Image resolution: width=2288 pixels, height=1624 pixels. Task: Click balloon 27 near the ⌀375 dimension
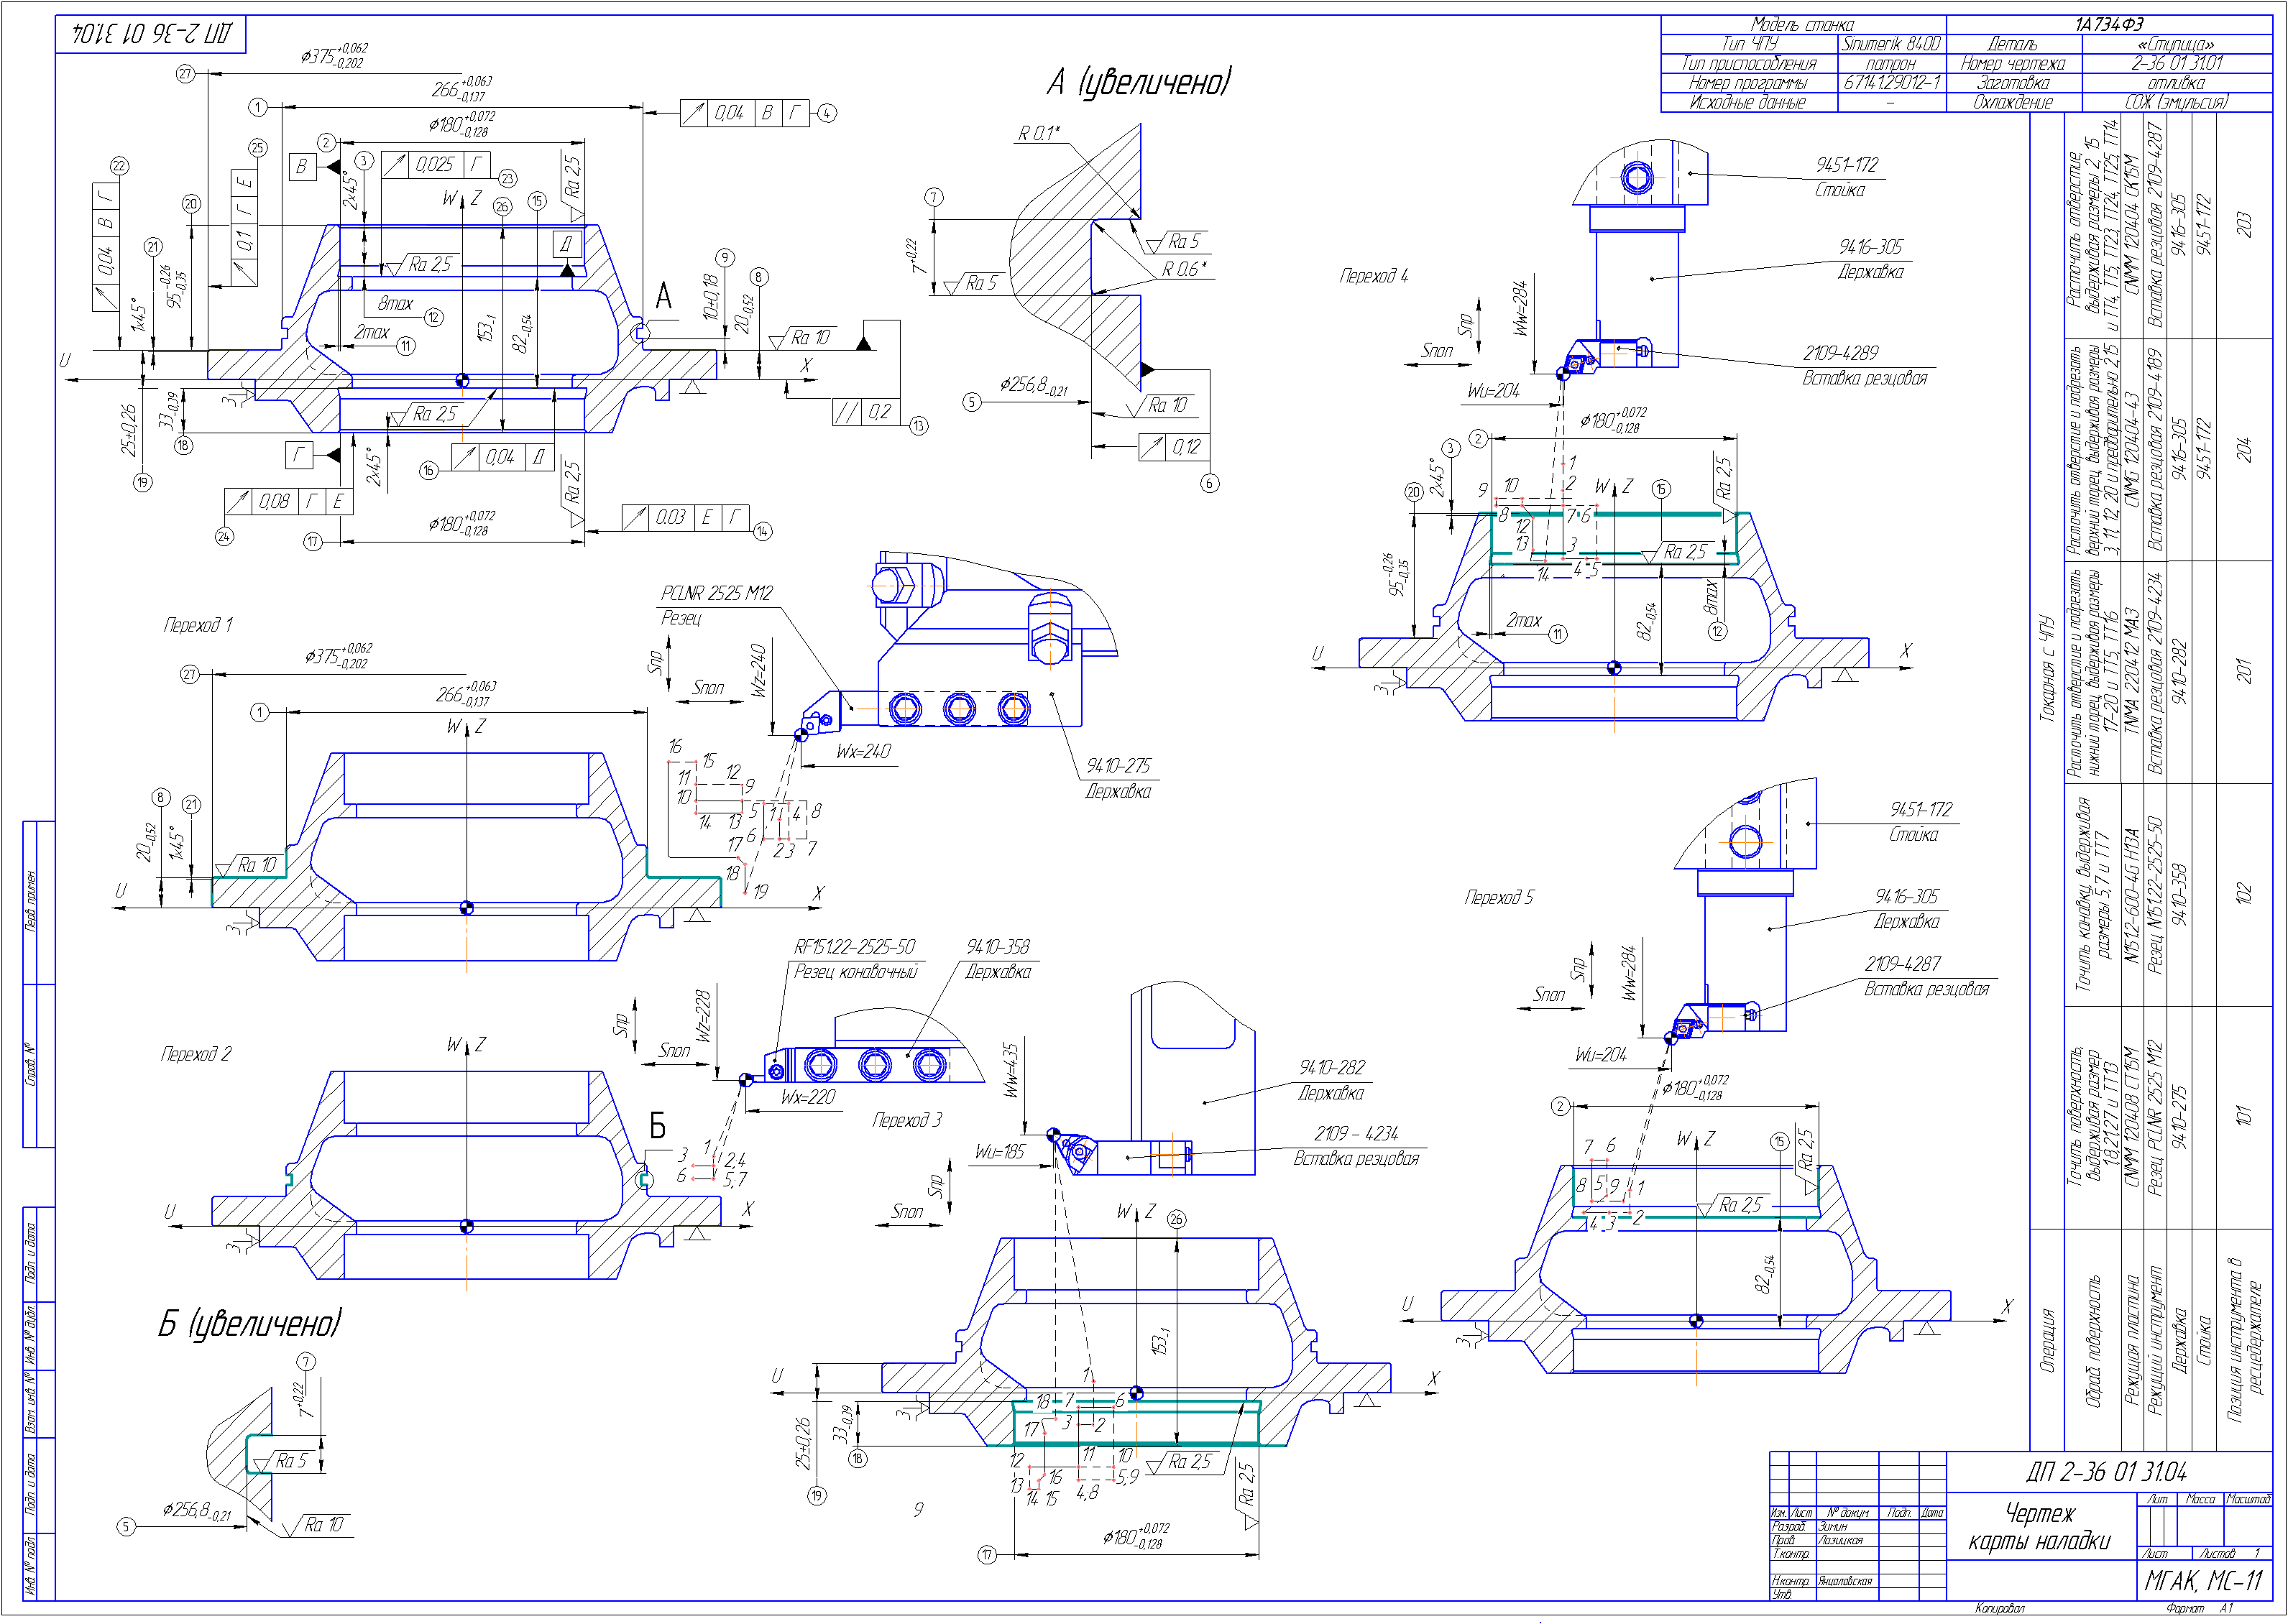(x=185, y=74)
